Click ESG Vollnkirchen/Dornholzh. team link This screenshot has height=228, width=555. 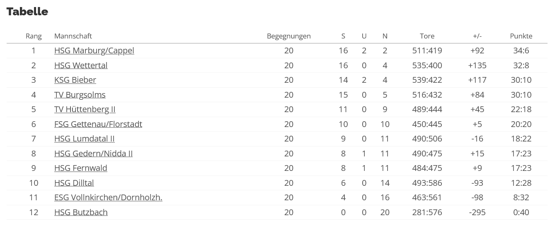[x=108, y=197]
